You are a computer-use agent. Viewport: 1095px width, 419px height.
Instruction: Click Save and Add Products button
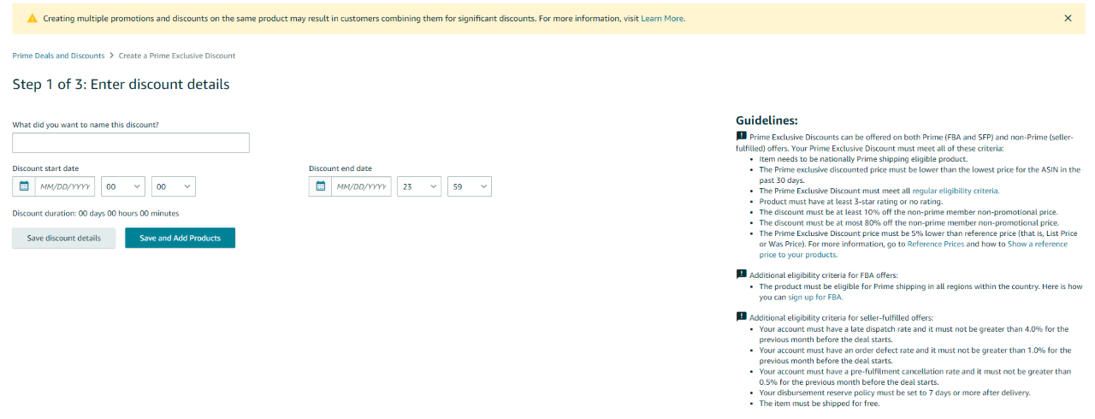coord(180,238)
